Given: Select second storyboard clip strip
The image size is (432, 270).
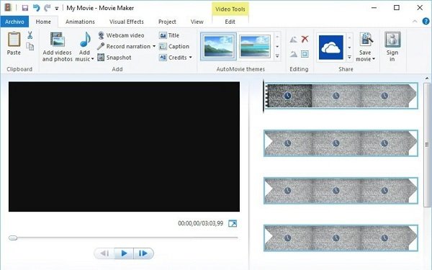Looking at the screenshot, I should click(x=341, y=143).
